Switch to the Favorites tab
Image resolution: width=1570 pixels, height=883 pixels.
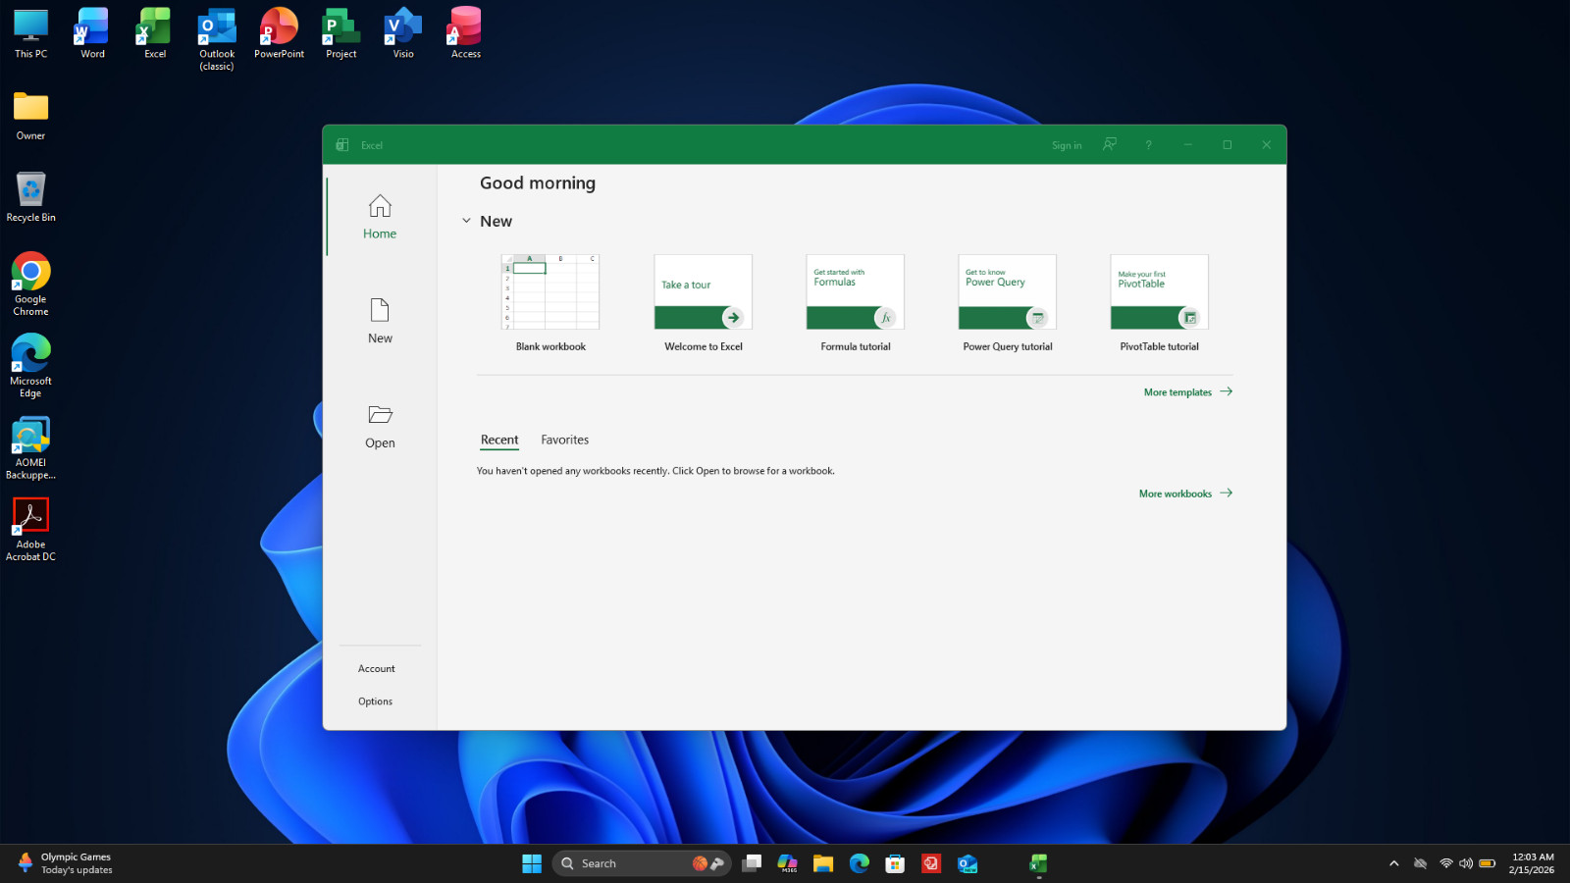point(565,440)
